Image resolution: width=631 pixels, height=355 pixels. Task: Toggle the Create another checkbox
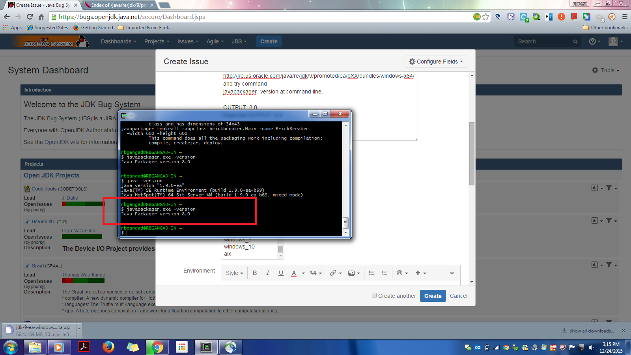[374, 295]
